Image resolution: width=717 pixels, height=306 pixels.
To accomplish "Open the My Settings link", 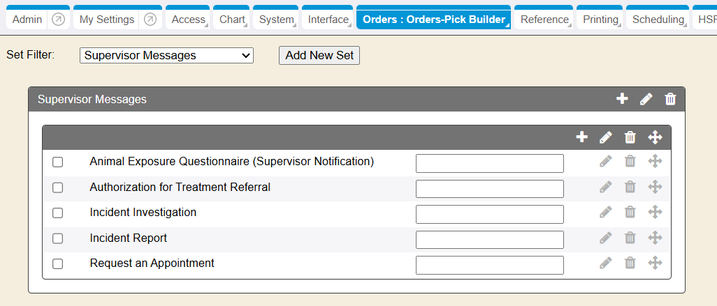I will (x=106, y=20).
